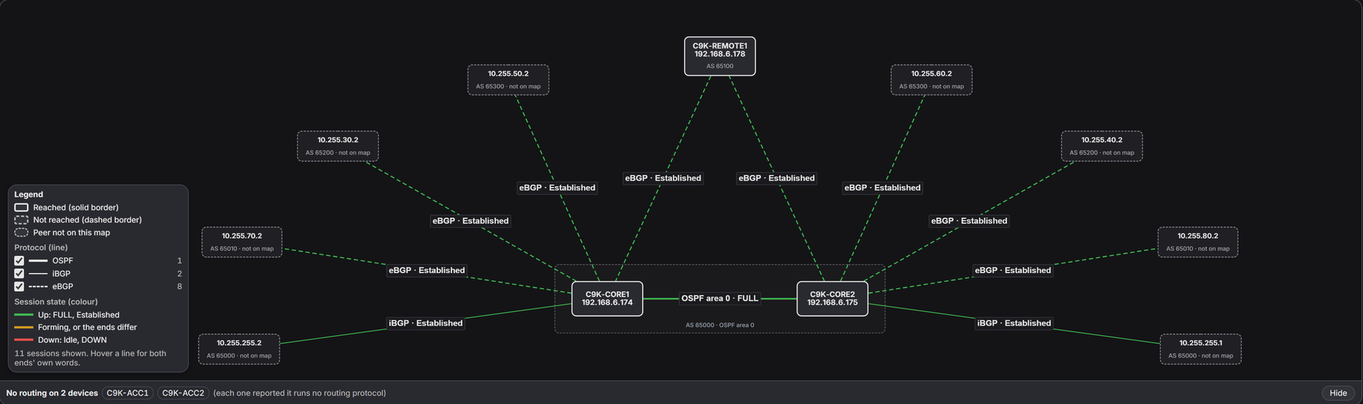This screenshot has width=1363, height=404.
Task: Click eBGP Established label between CORE2 and REMOTE1
Action: pyautogui.click(x=776, y=178)
